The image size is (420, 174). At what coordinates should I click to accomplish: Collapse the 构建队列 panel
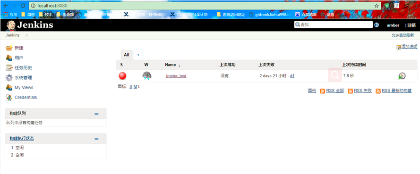pyautogui.click(x=96, y=114)
